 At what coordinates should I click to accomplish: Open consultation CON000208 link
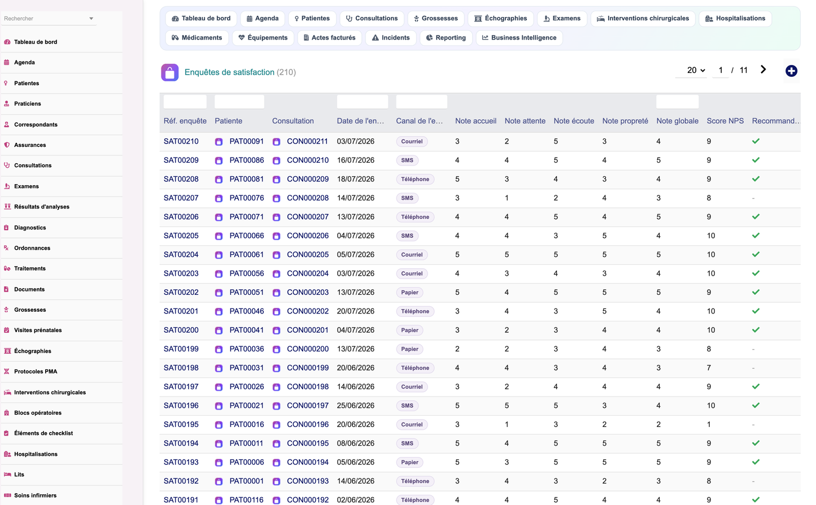308,198
